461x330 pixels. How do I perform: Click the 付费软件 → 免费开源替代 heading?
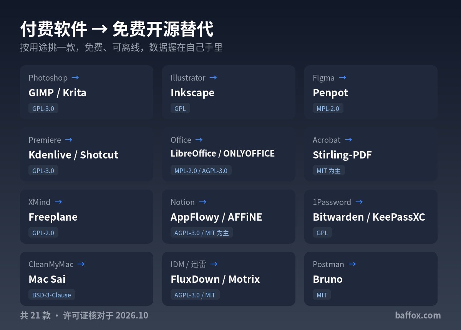tap(117, 29)
